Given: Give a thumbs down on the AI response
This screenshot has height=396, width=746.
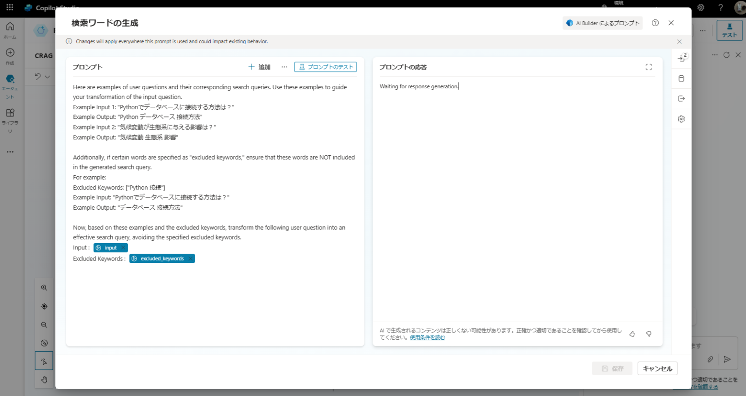Looking at the screenshot, I should (648, 334).
